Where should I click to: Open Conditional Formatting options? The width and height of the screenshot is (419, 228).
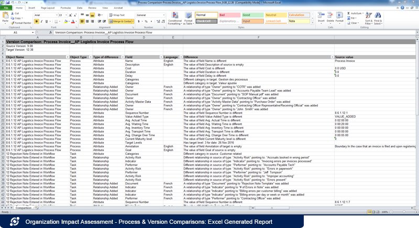coord(175,19)
